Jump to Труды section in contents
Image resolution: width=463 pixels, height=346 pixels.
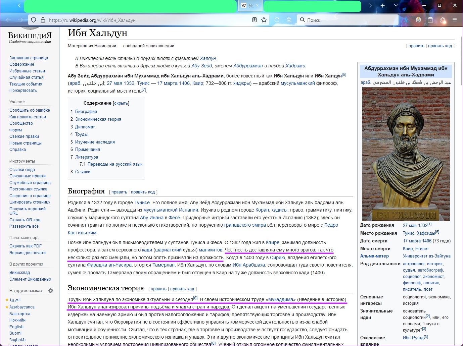[81, 134]
